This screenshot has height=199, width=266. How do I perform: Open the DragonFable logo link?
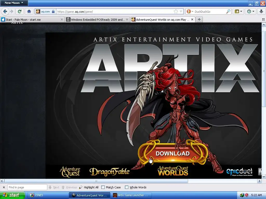point(110,172)
